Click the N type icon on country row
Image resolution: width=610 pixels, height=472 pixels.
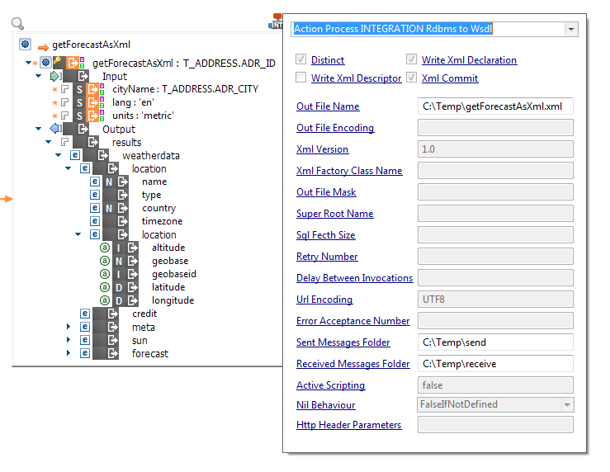pyautogui.click(x=109, y=209)
